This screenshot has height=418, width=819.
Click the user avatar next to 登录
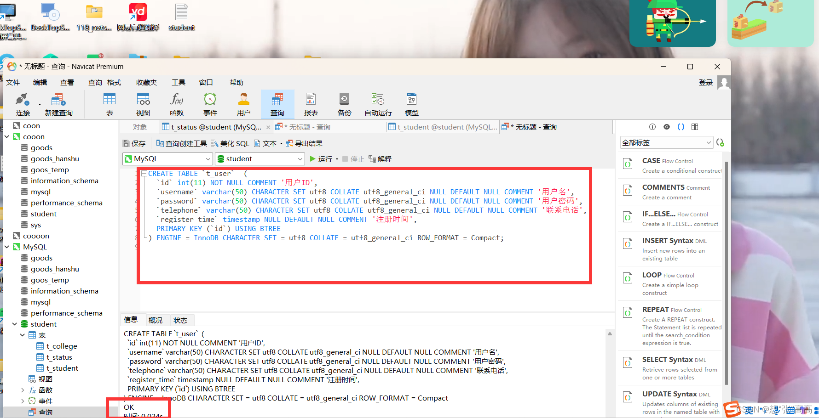(x=724, y=83)
